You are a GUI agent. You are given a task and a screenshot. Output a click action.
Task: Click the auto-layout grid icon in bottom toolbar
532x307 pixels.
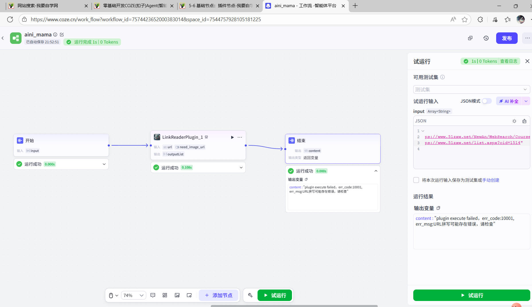point(165,295)
